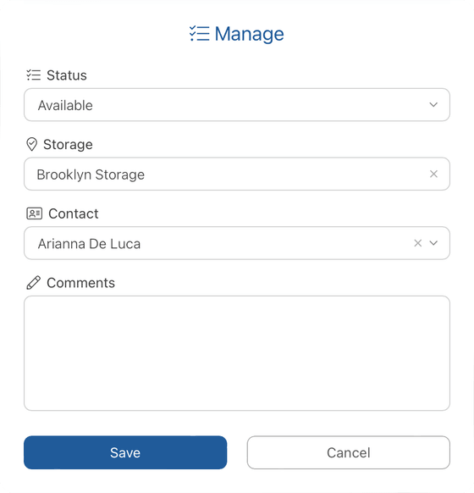Focus the empty Comments text area
Viewport: 474px width, 493px height.
237,353
